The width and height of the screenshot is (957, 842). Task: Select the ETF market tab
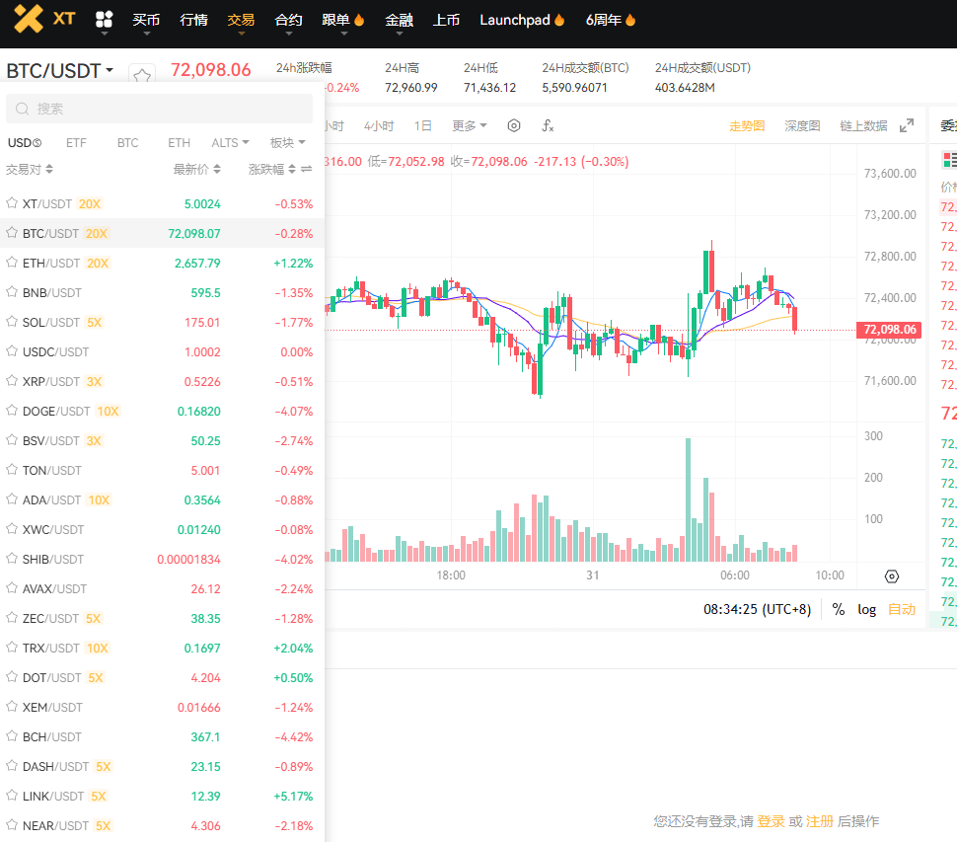(x=76, y=142)
